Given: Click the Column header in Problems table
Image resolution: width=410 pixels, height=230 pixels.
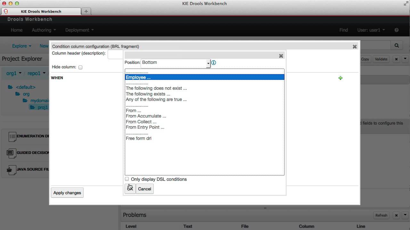Looking at the screenshot, I should 307,226.
